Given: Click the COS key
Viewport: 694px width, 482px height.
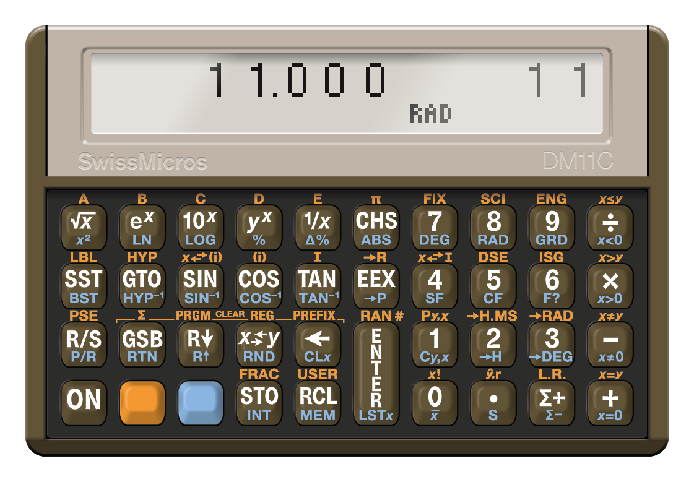Looking at the screenshot, I should click(x=259, y=286).
